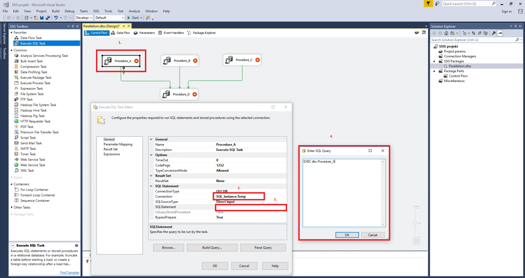Click the Open File toolbar icon
Screen dimensions: 525x278
coord(36,18)
